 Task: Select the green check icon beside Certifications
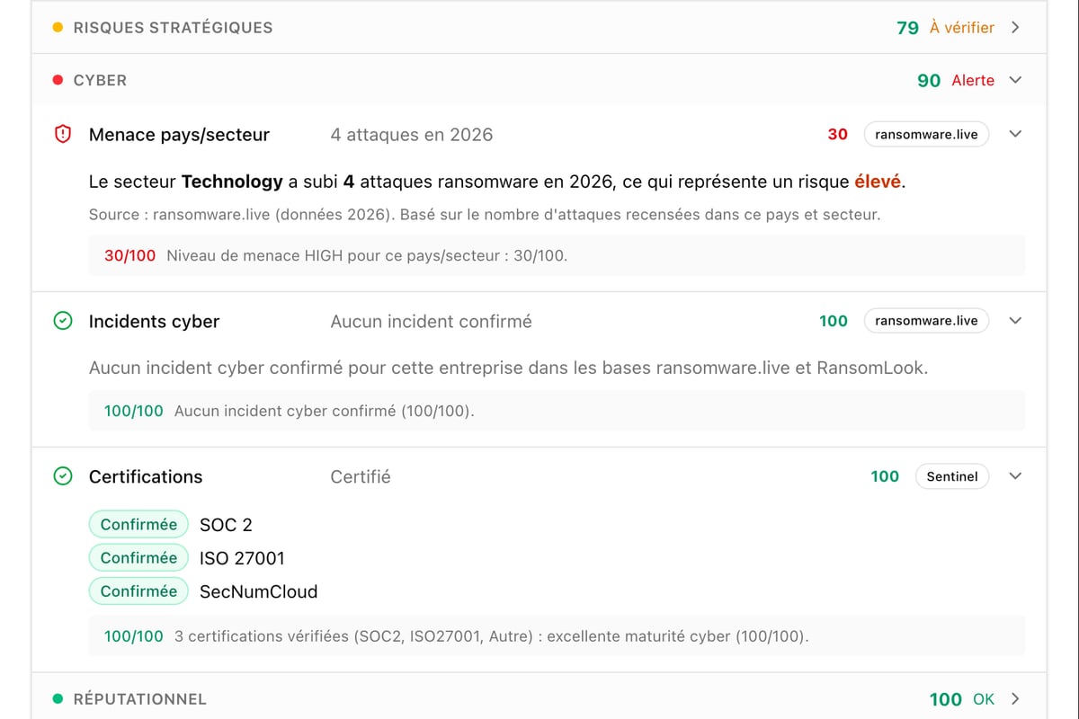tap(63, 476)
